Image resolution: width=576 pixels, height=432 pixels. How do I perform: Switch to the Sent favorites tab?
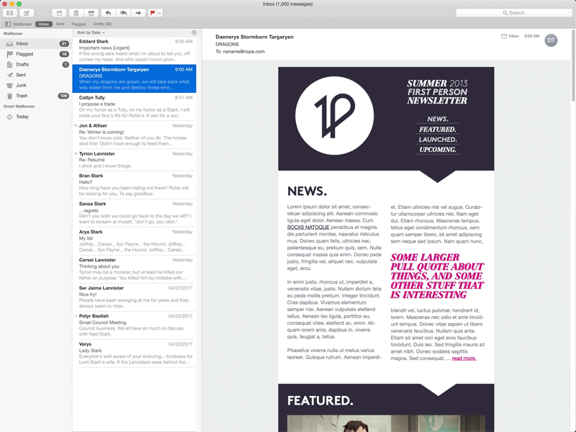pyautogui.click(x=60, y=24)
